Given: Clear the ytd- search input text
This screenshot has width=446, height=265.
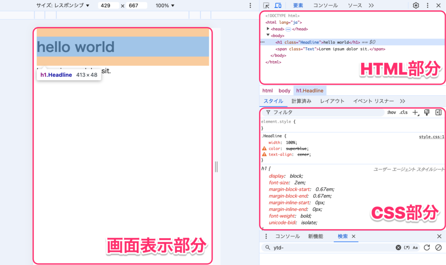Looking at the screenshot, I should click(398, 247).
